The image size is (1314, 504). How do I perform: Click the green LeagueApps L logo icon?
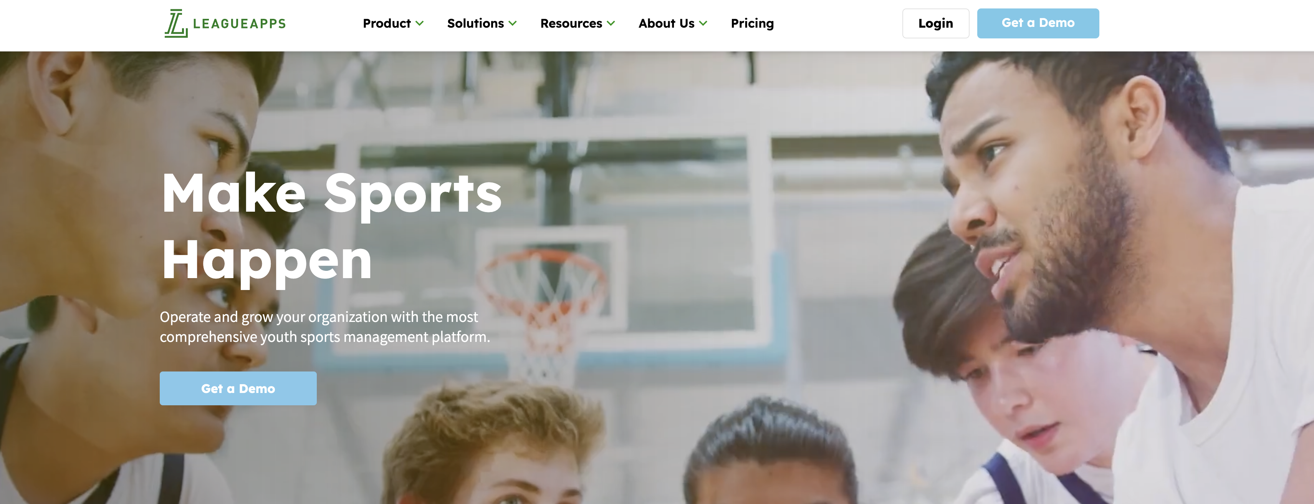(176, 23)
